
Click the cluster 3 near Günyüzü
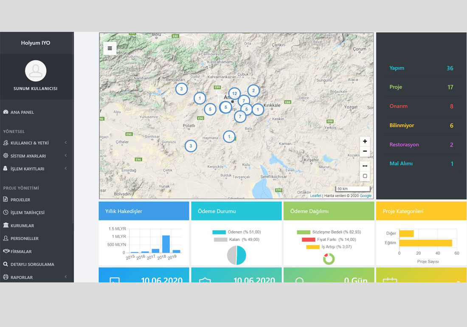pyautogui.click(x=191, y=146)
